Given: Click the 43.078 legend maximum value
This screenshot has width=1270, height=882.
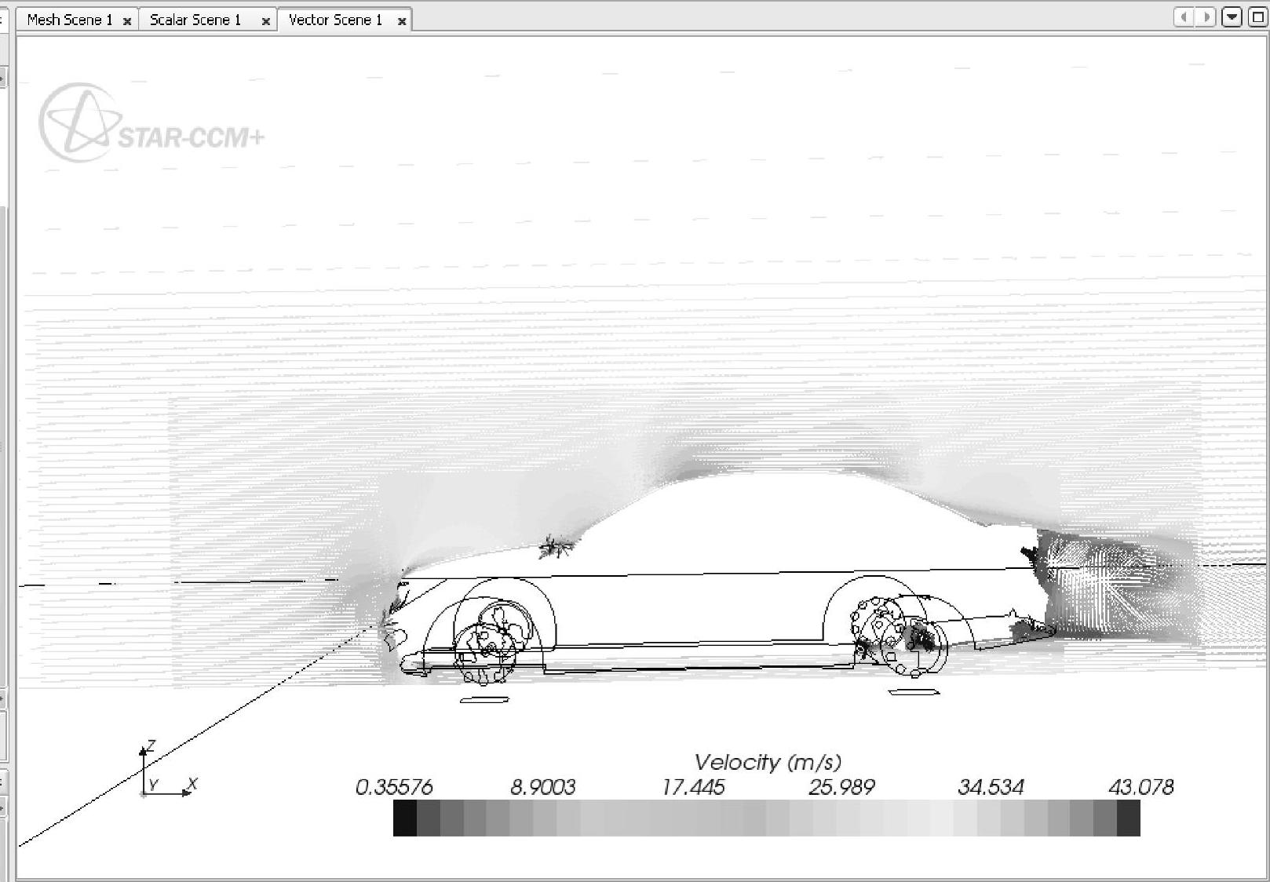Looking at the screenshot, I should tap(1140, 787).
